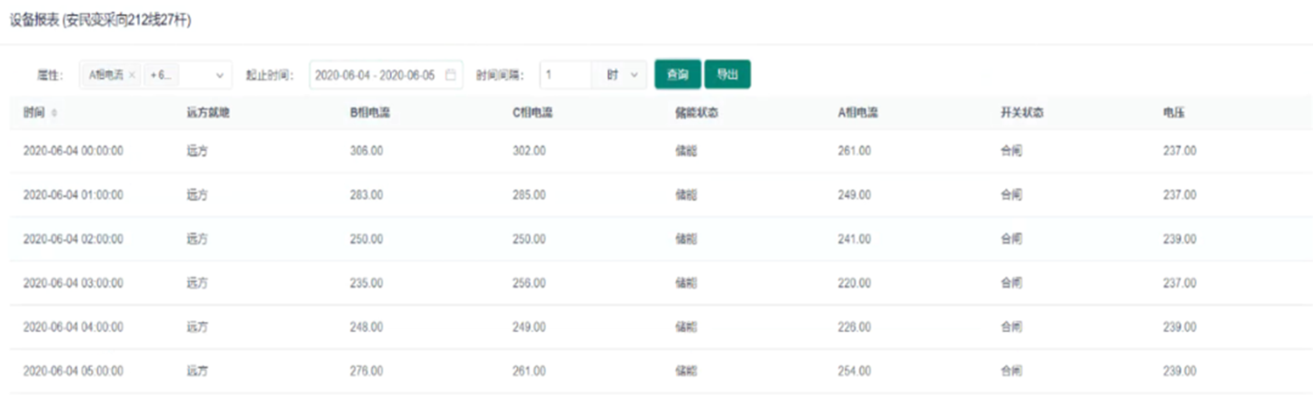Click the 2020-06-04 - 2020-06-05 date field
Image resolution: width=1313 pixels, height=395 pixels.
pyautogui.click(x=375, y=75)
